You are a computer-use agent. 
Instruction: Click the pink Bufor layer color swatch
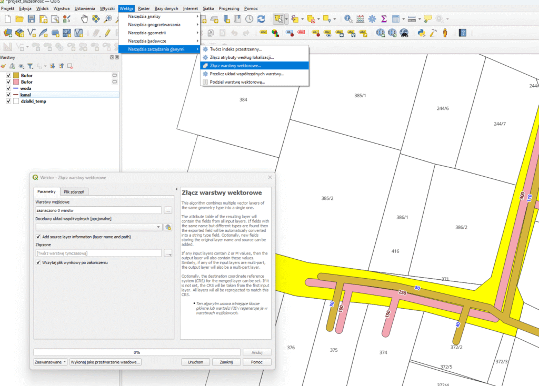click(x=16, y=82)
